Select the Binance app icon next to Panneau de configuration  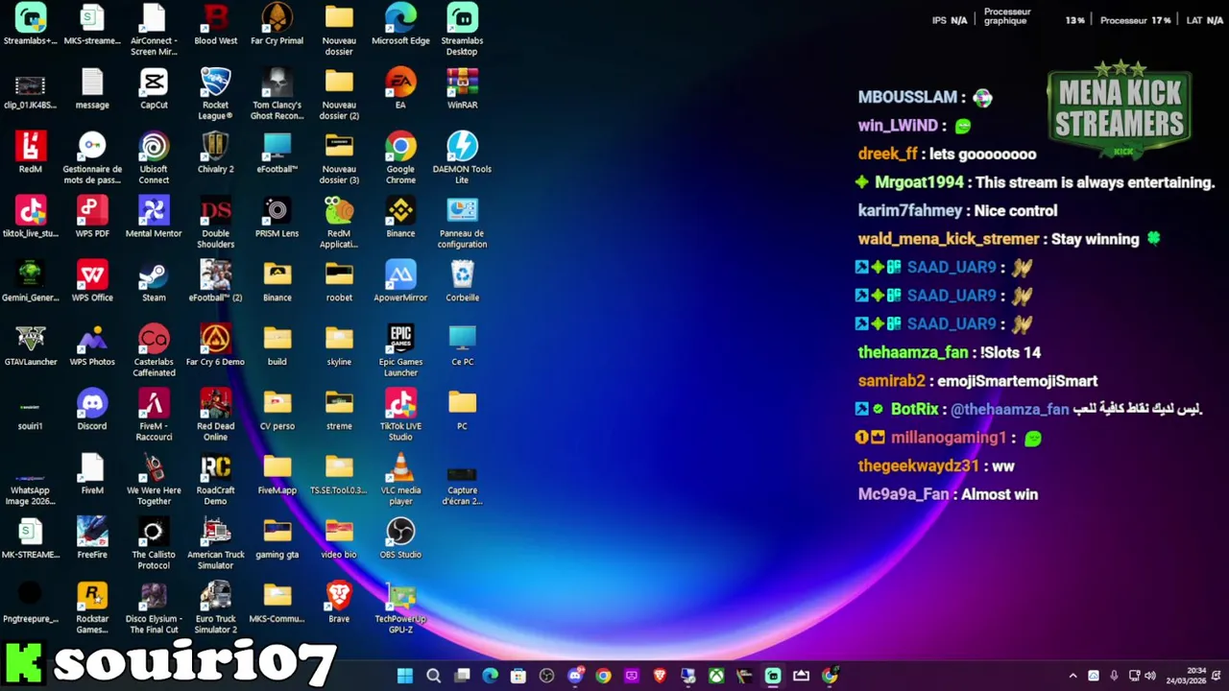tap(400, 218)
